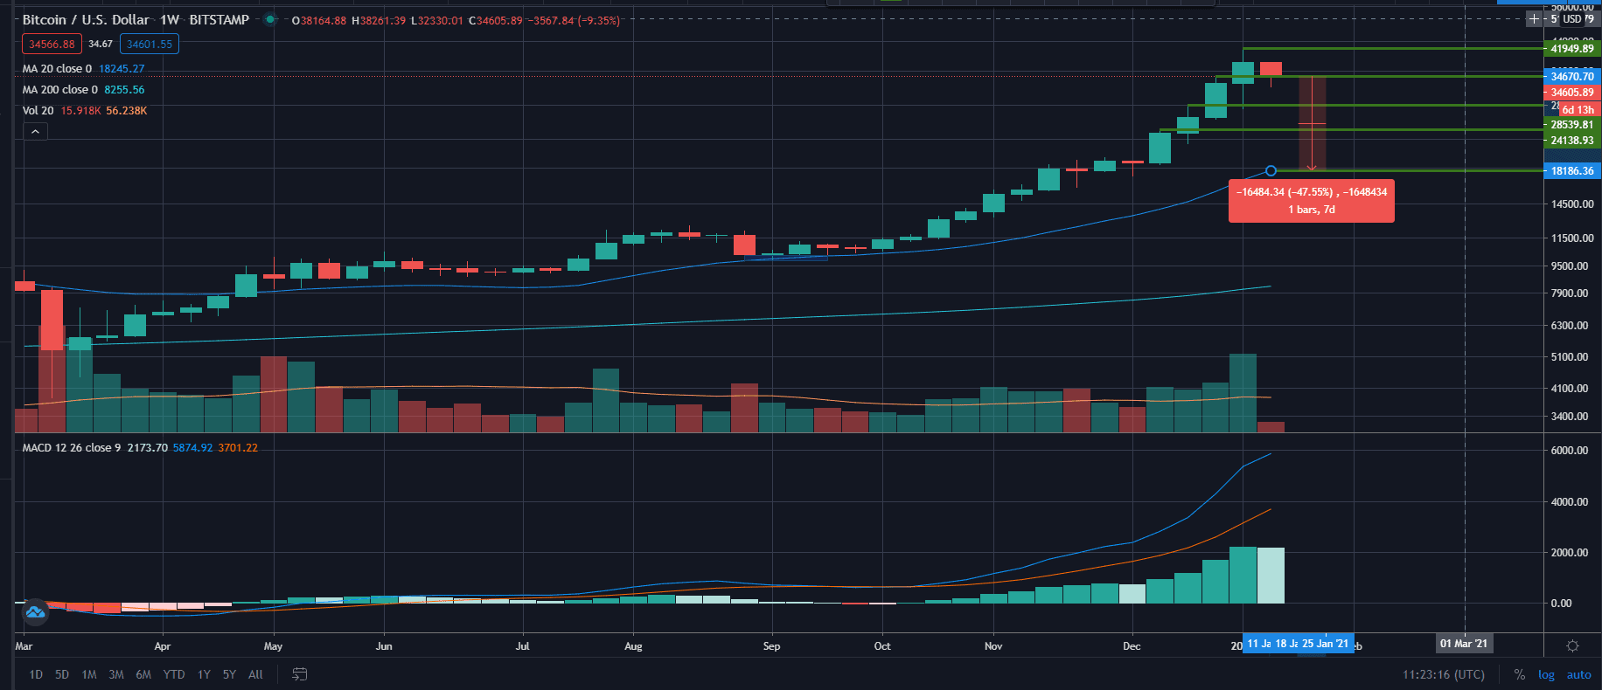Click the red price range measurement label

coord(1311,201)
